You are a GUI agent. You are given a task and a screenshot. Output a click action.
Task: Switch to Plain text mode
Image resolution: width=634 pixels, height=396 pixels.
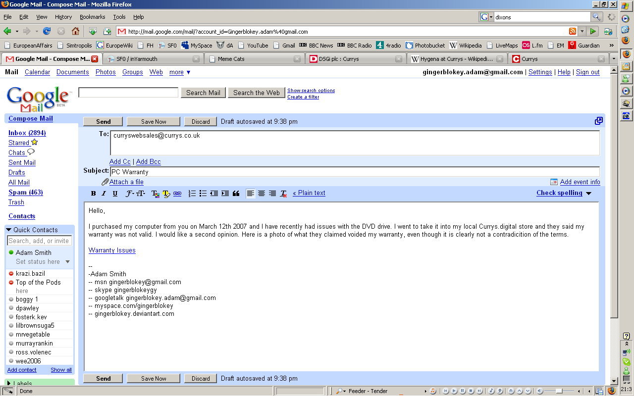tap(309, 193)
